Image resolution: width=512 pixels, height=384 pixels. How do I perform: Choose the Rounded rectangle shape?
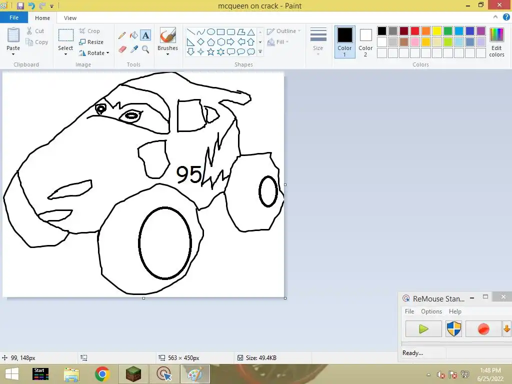(x=231, y=31)
